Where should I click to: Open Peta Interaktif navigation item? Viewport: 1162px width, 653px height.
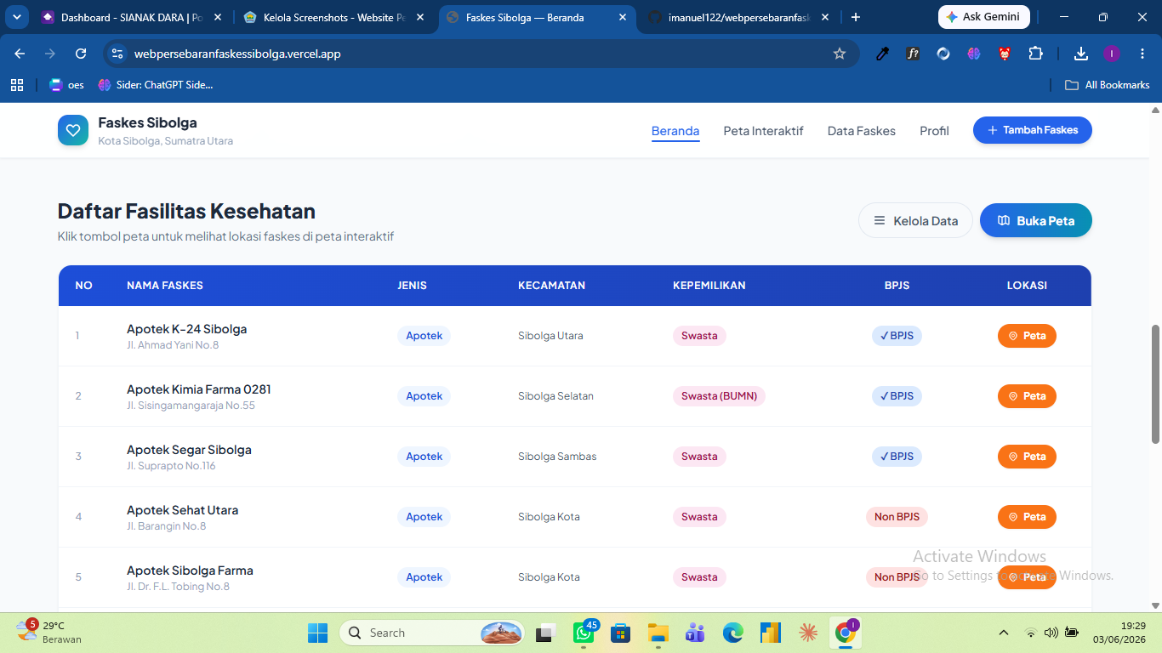(x=763, y=131)
